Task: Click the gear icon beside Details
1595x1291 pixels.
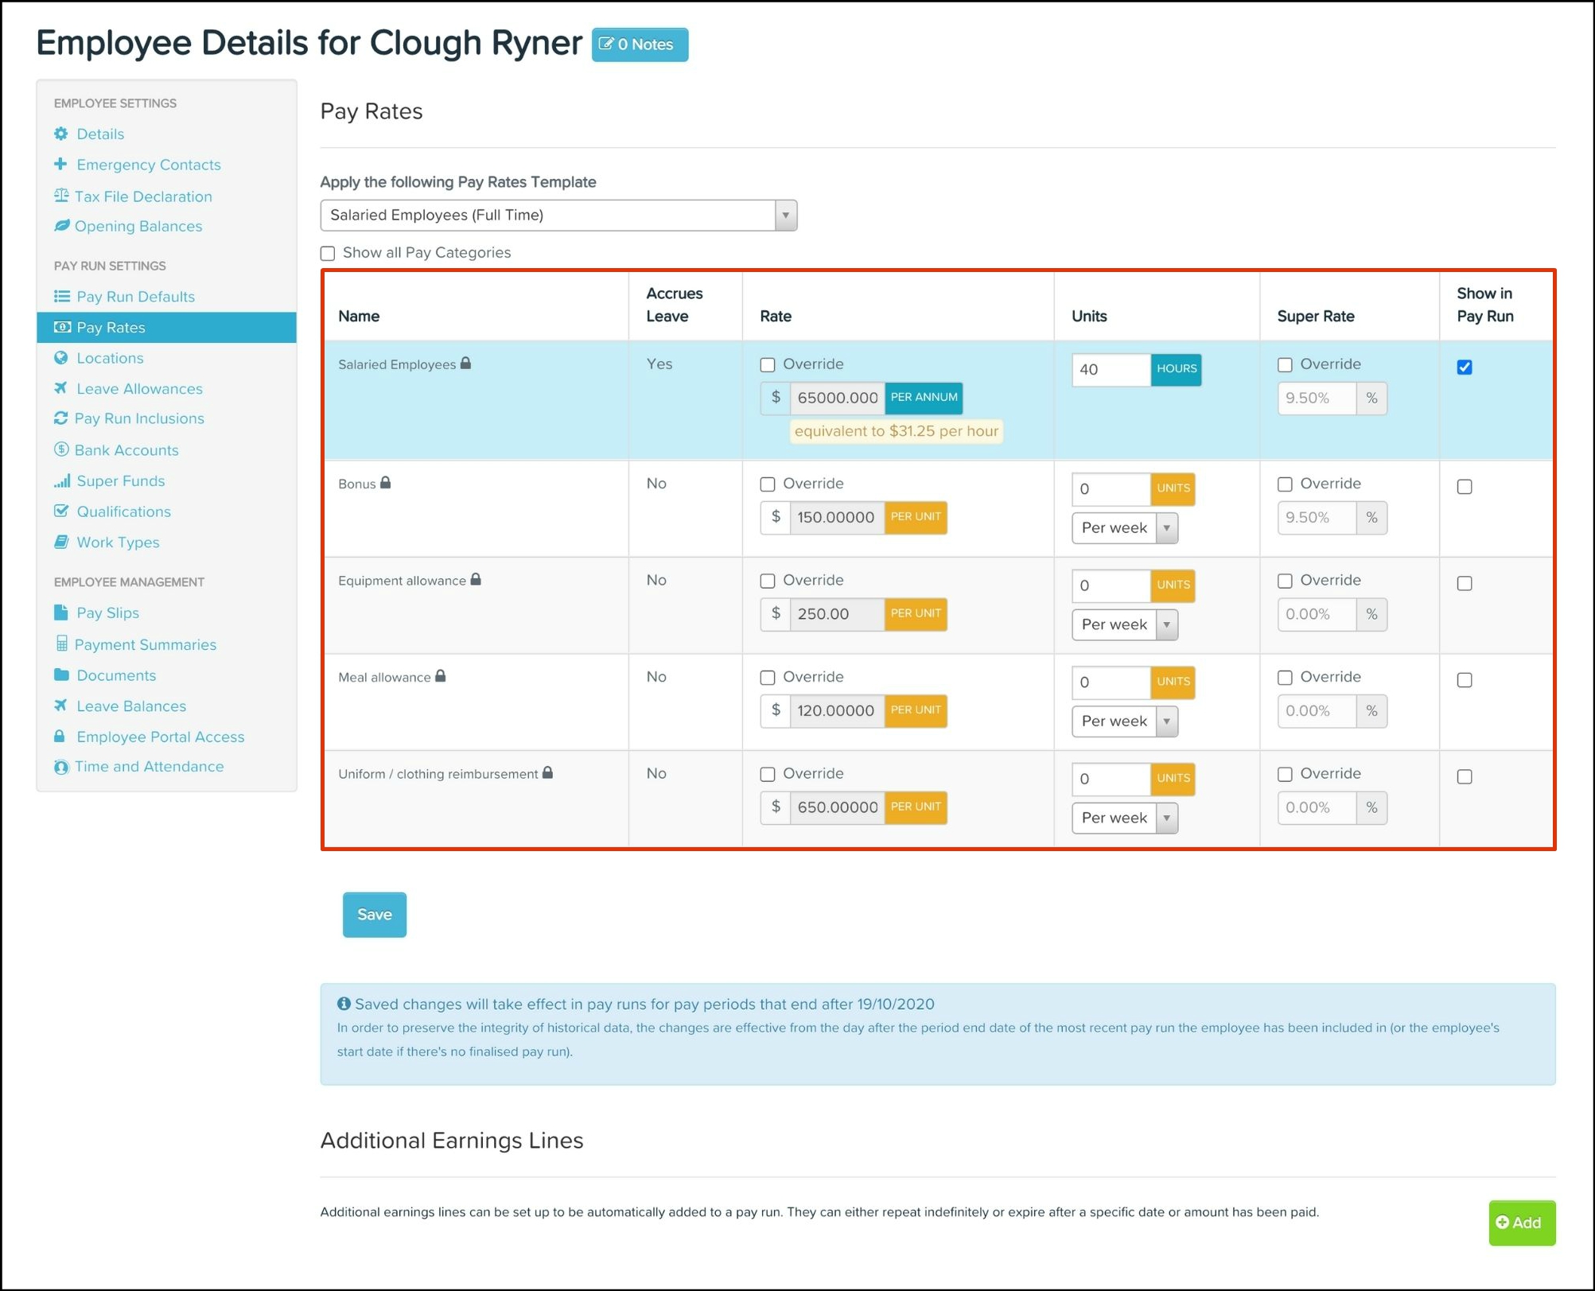Action: click(x=61, y=134)
